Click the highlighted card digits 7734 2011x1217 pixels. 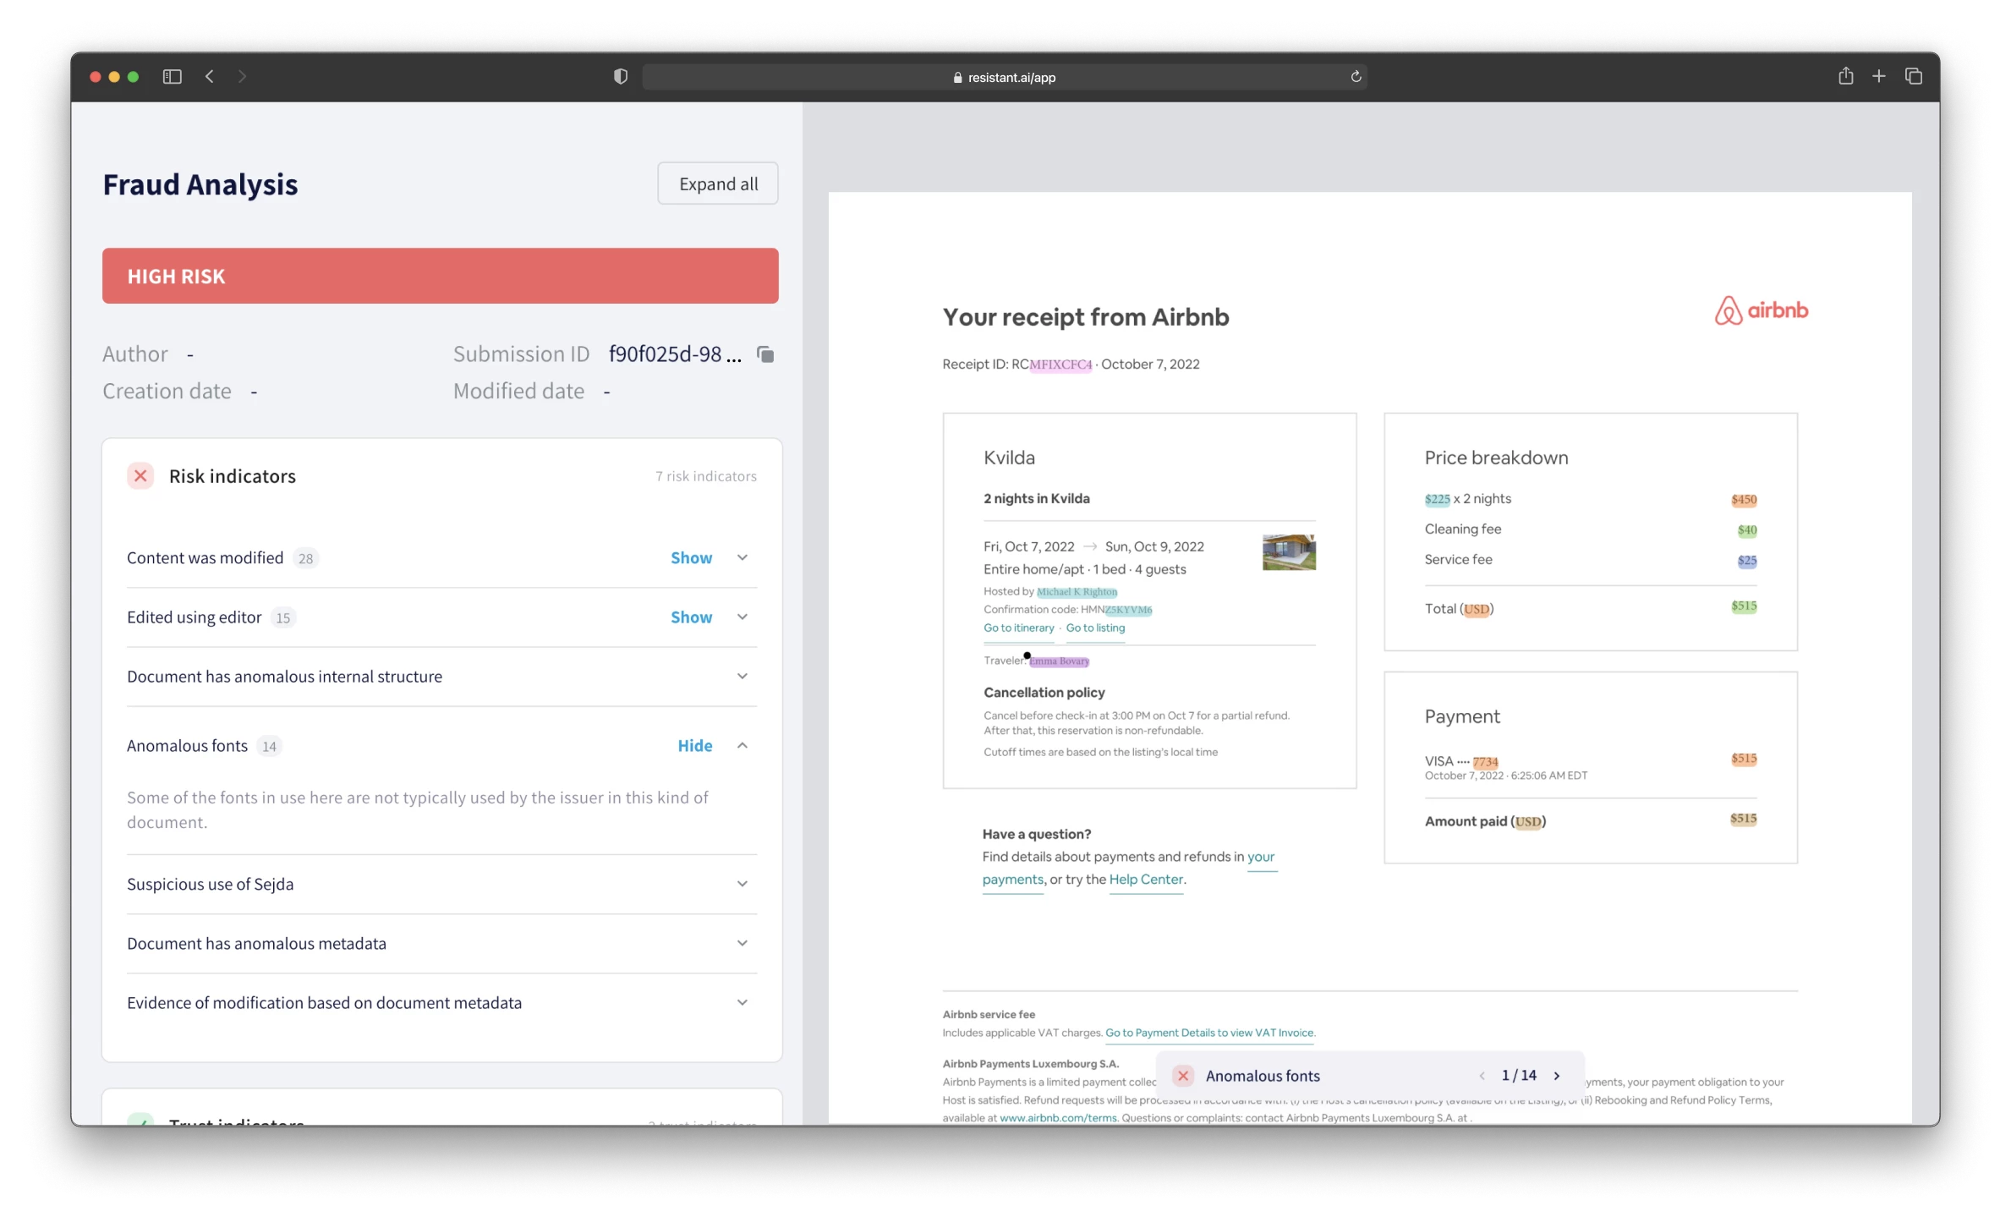pos(1485,762)
